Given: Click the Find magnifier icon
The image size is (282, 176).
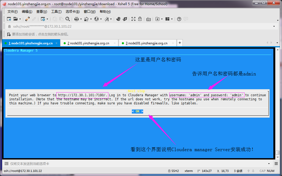Looking at the screenshot, I should [68, 19].
